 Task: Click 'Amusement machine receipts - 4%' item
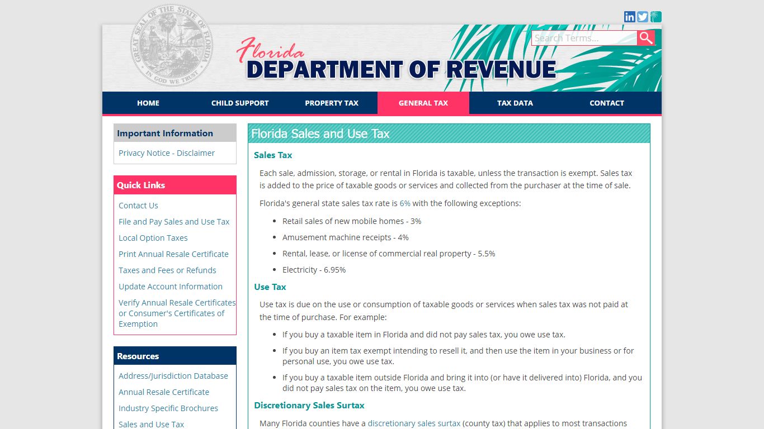pos(346,237)
